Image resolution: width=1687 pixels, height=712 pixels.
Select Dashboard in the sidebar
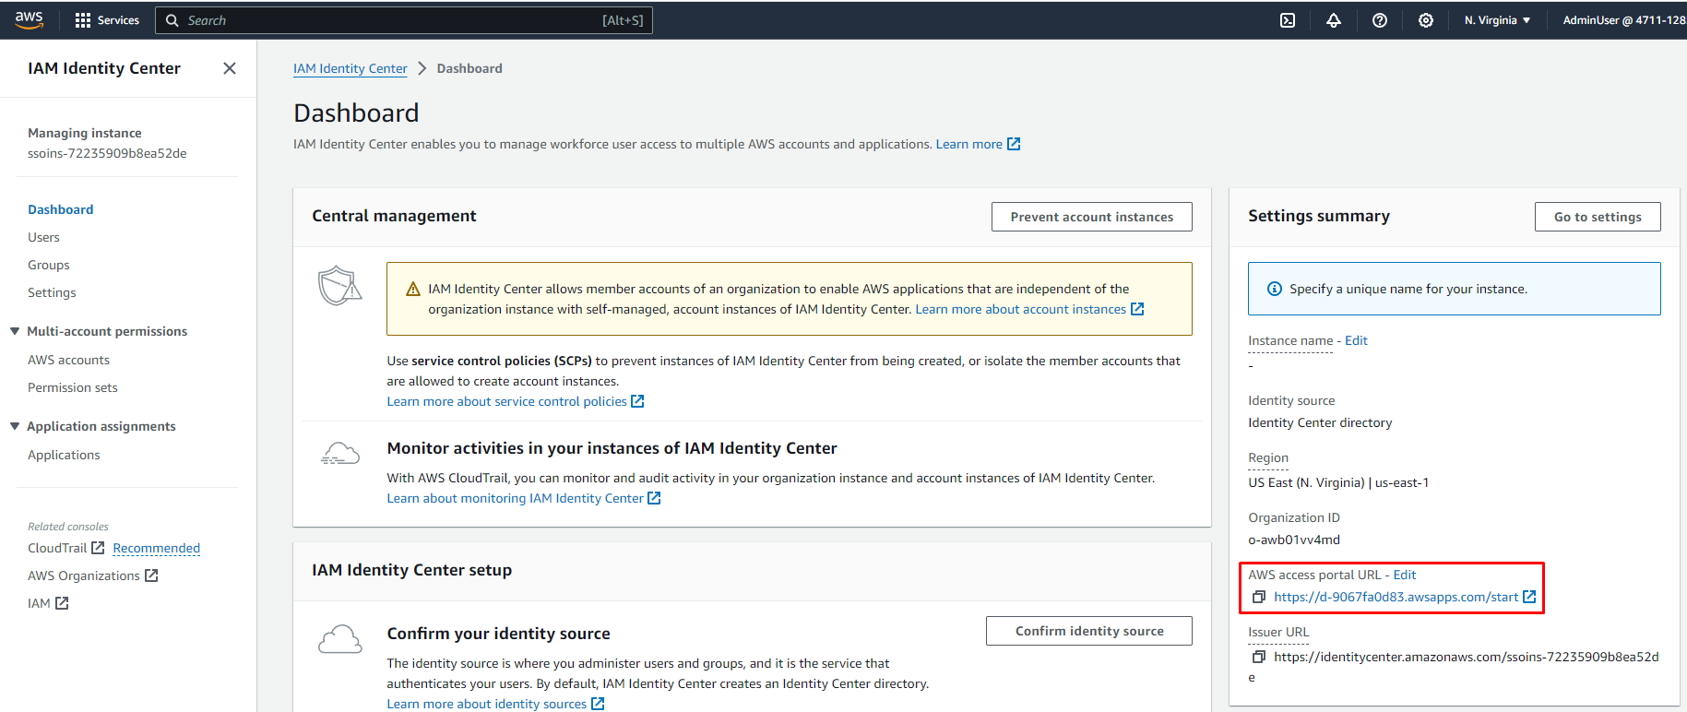tap(61, 209)
